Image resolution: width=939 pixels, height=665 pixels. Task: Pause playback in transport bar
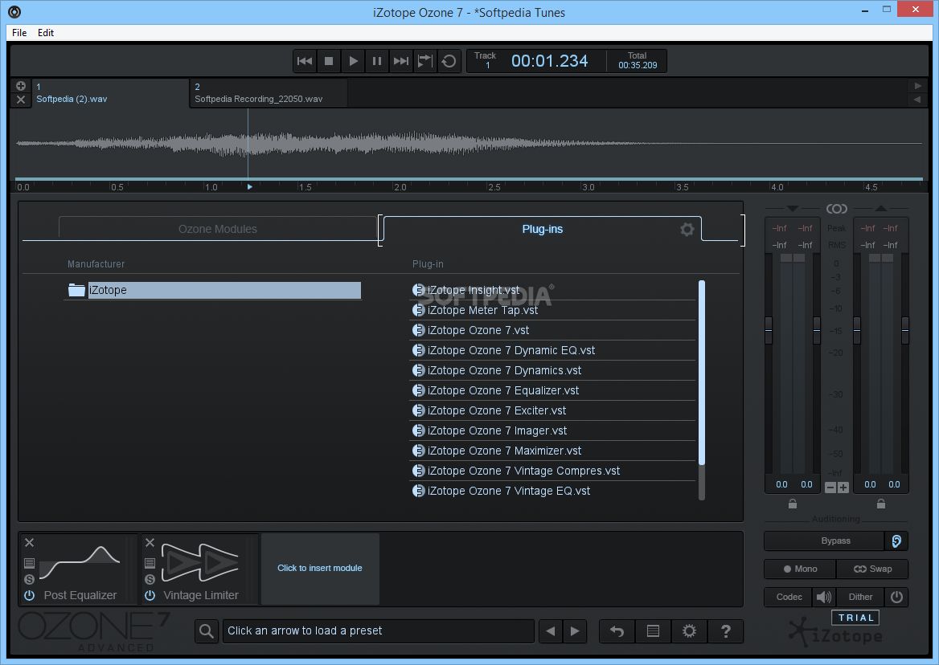coord(377,61)
